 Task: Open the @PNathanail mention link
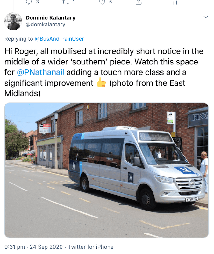coord(40,72)
